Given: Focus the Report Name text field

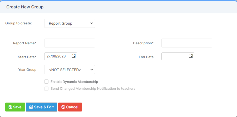Looking at the screenshot, I should tap(70, 43).
